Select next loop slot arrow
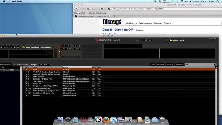 tap(69, 46)
